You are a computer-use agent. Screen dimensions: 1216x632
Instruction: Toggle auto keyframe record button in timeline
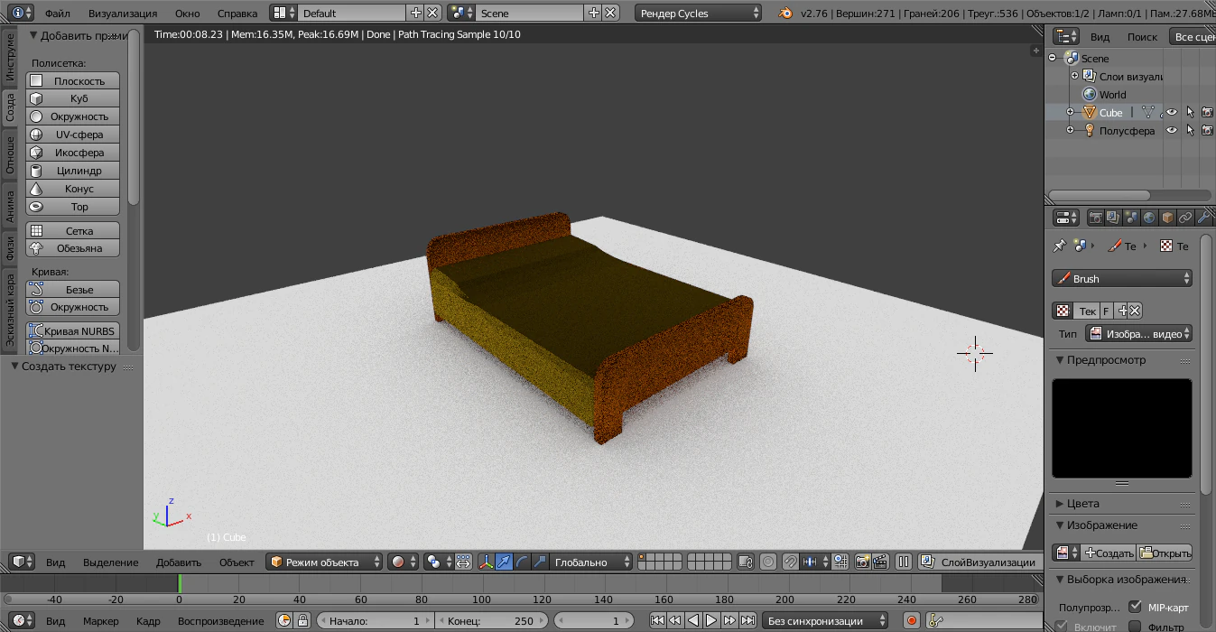coord(912,620)
